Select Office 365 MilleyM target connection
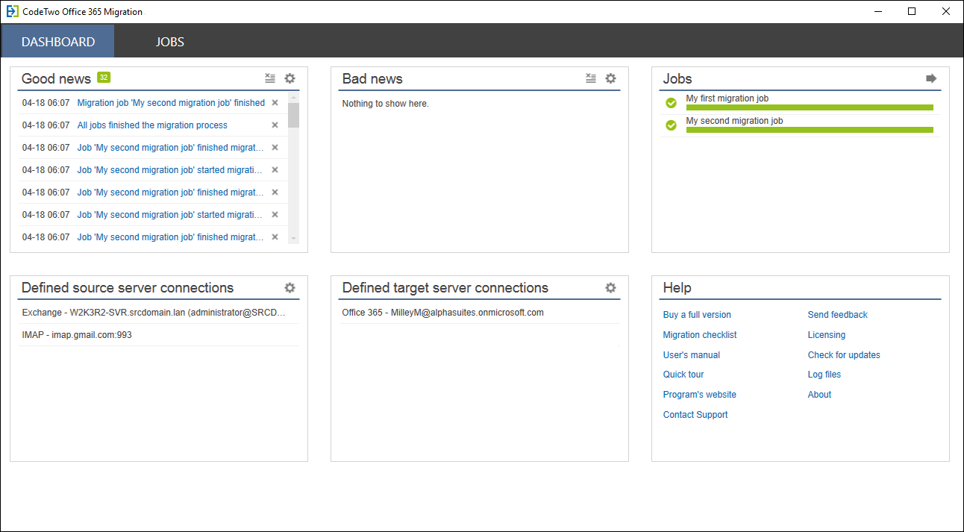Viewport: 964px width, 532px height. pos(442,313)
